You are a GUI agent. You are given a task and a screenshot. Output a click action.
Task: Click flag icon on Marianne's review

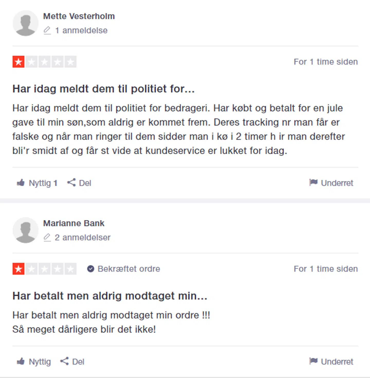[x=313, y=361]
